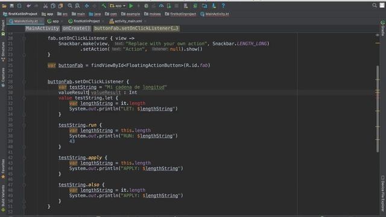The height and width of the screenshot is (217, 386).
Task: Click the Redo toolbar icon
Action: pyautogui.click(x=36, y=5)
